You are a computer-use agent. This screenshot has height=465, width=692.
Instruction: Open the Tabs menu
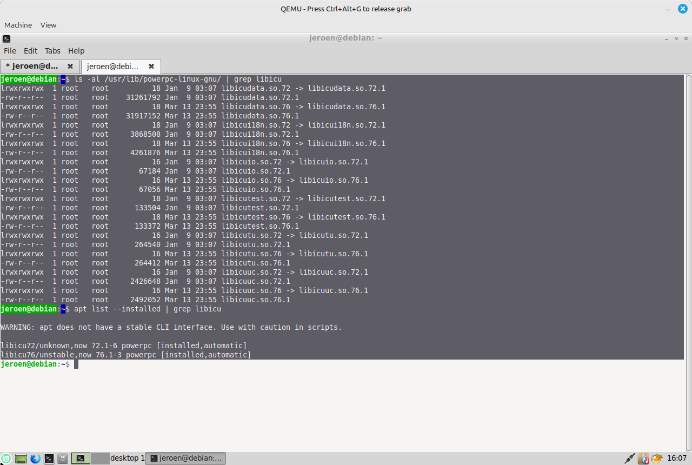point(52,51)
